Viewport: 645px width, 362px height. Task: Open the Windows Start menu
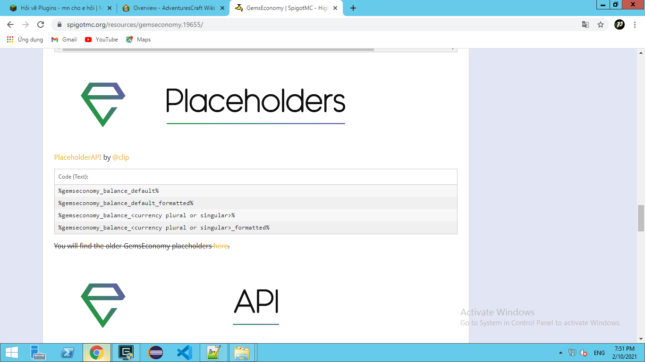tap(12, 353)
